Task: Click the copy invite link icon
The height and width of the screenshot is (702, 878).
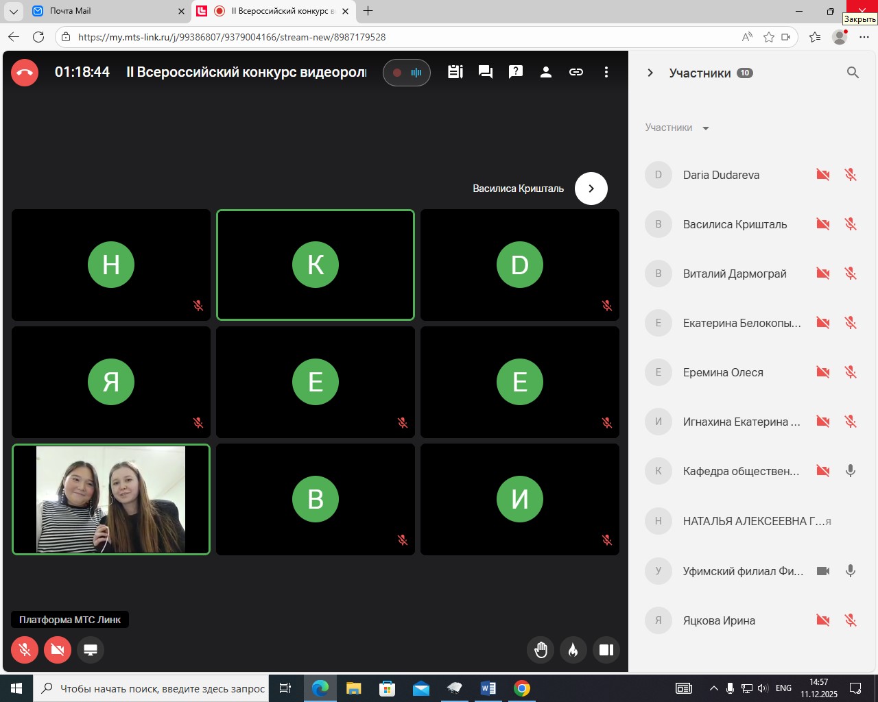Action: click(576, 72)
